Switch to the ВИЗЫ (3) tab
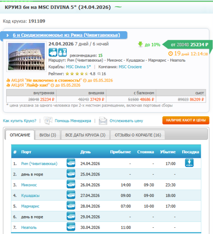Screen dimensions: 213x234 [48, 135]
